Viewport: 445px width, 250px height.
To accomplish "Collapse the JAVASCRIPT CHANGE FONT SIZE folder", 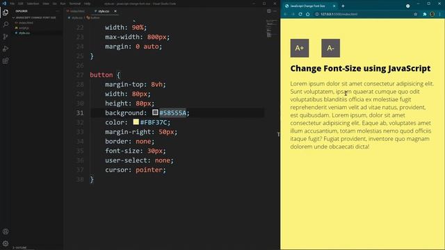I will [35, 17].
